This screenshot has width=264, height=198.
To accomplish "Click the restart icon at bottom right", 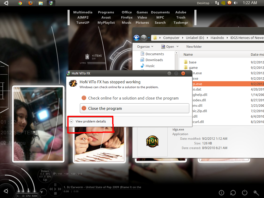I will pyautogui.click(x=233, y=192).
